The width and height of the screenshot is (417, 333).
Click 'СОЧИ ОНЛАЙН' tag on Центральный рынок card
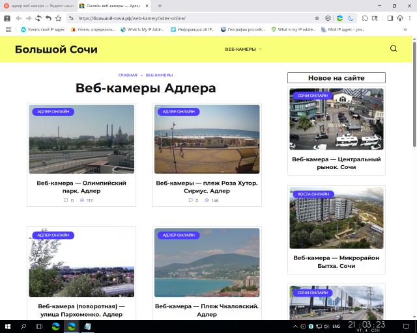(x=313, y=96)
